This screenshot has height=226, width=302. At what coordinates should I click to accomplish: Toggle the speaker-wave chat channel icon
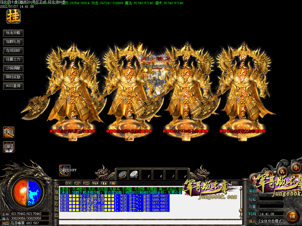point(57,186)
